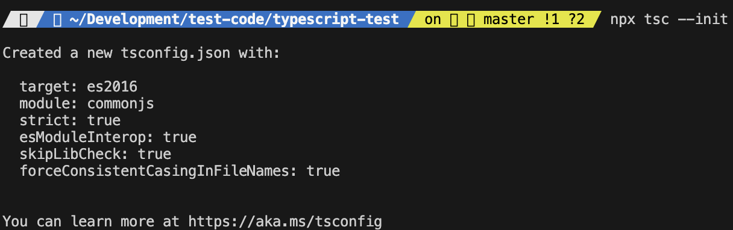Click the esModuleInterop: true line
Viewport: 733px width, 230px height.
click(x=108, y=137)
